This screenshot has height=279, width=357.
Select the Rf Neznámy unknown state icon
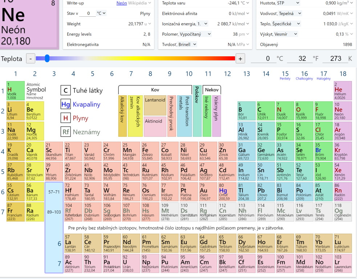(x=66, y=132)
